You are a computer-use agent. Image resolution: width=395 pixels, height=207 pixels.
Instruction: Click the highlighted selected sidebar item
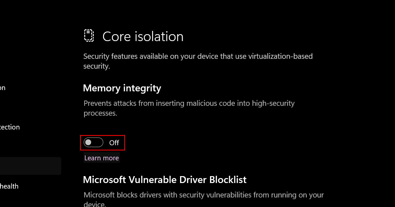coord(30,166)
